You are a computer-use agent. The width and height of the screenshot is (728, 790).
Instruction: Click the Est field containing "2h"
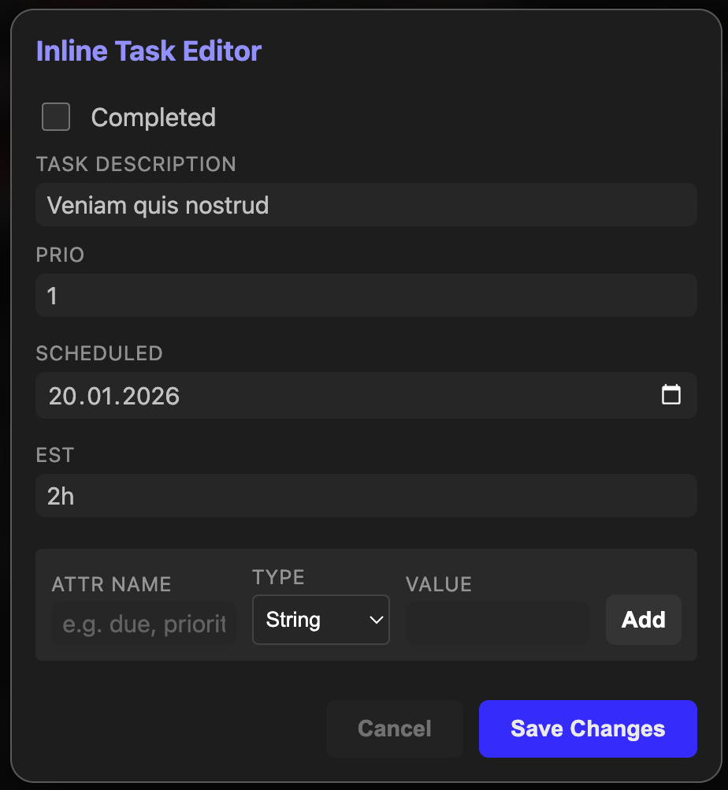(x=366, y=496)
